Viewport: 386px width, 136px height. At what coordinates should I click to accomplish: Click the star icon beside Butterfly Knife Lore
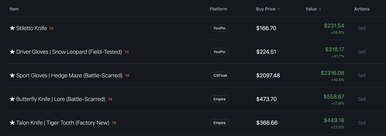pyautogui.click(x=12, y=99)
